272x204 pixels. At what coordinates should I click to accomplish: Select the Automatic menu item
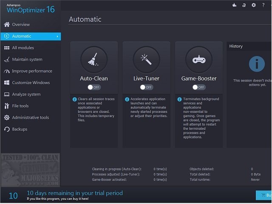[31, 36]
